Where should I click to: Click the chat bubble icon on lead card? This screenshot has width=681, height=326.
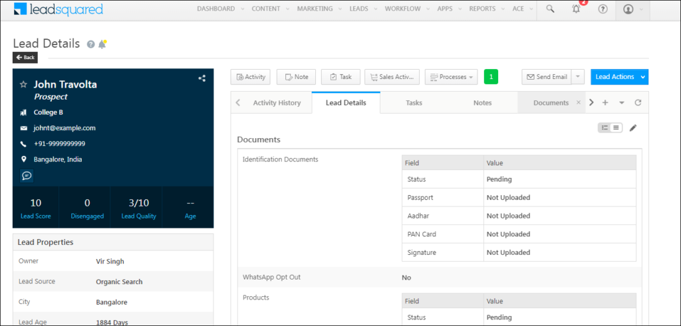(27, 175)
